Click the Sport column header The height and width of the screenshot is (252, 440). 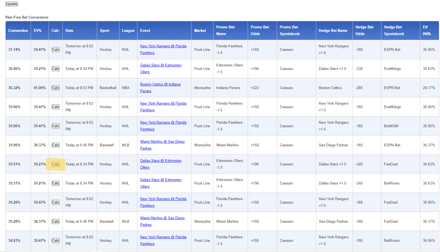108,31
